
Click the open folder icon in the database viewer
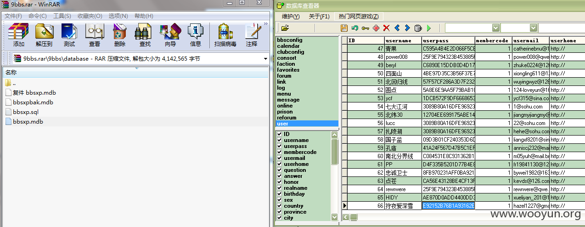(x=285, y=28)
